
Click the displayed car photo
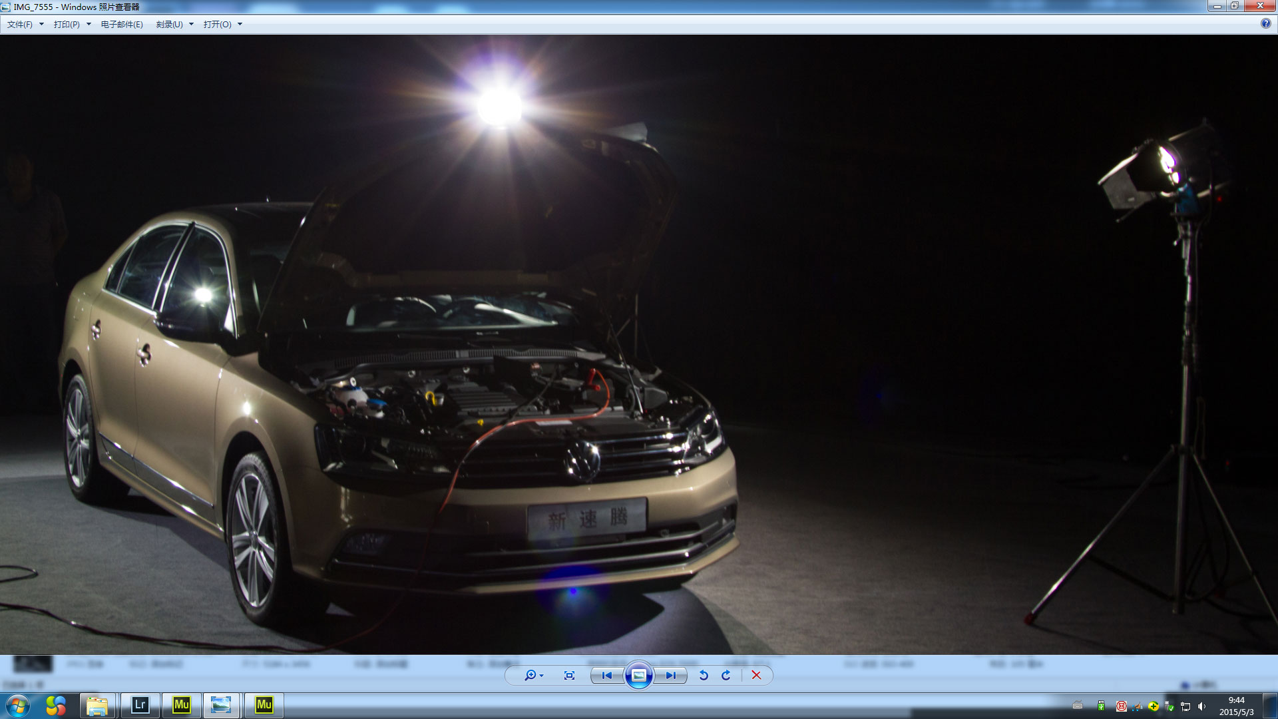point(639,344)
